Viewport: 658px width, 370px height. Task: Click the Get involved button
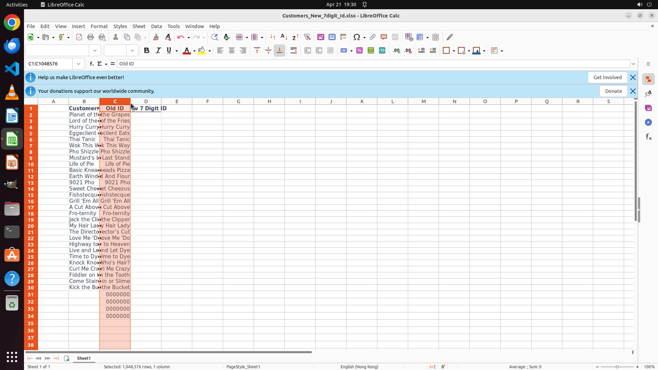607,77
